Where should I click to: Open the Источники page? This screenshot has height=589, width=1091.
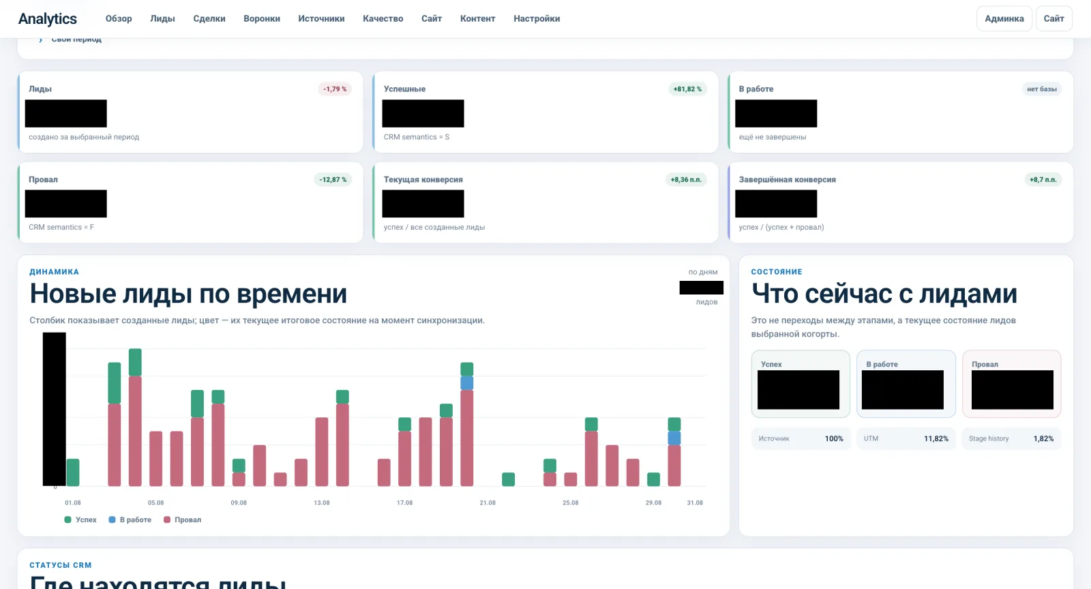pyautogui.click(x=321, y=19)
